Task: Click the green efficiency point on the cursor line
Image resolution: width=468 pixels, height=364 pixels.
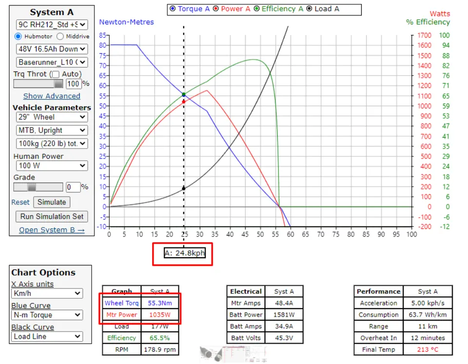Action: pos(184,95)
